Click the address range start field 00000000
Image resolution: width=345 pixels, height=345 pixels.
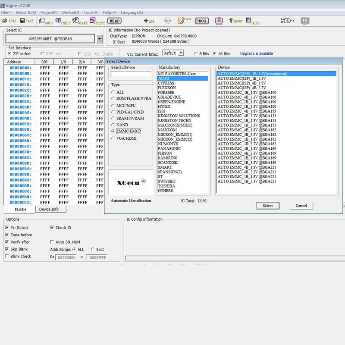tap(66, 257)
